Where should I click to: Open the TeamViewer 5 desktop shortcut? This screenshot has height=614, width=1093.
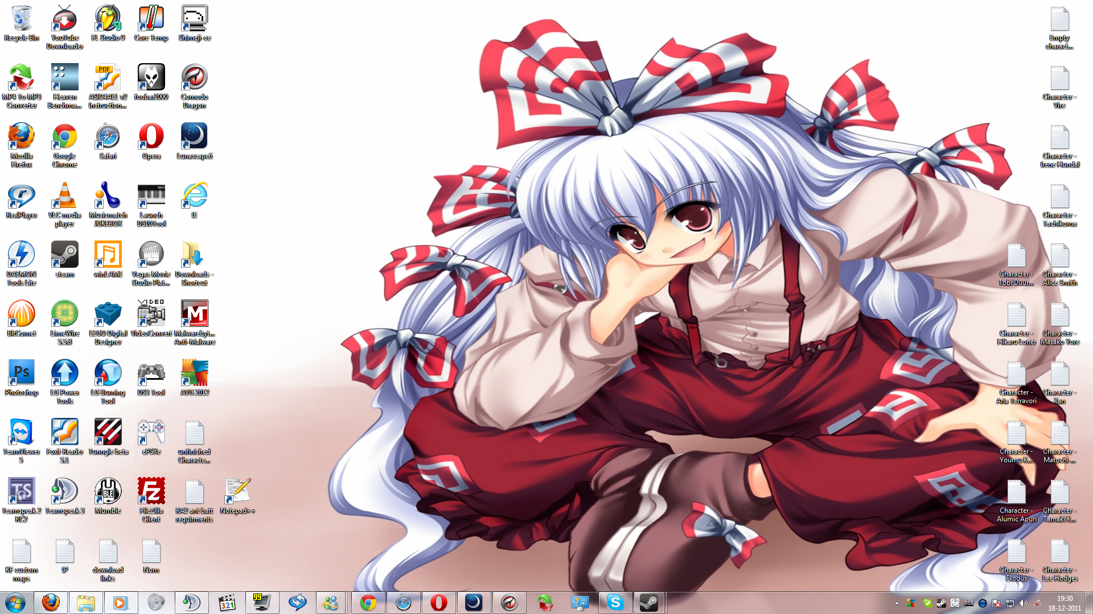pyautogui.click(x=22, y=441)
